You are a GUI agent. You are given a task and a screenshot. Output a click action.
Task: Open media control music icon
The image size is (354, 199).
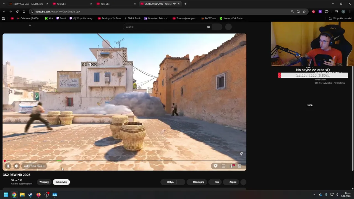pos(337,12)
